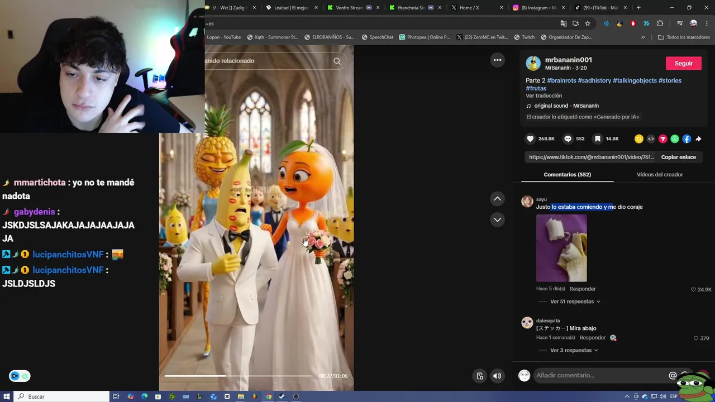Go to previous video with up arrow
The height and width of the screenshot is (402, 715).
[x=497, y=199]
